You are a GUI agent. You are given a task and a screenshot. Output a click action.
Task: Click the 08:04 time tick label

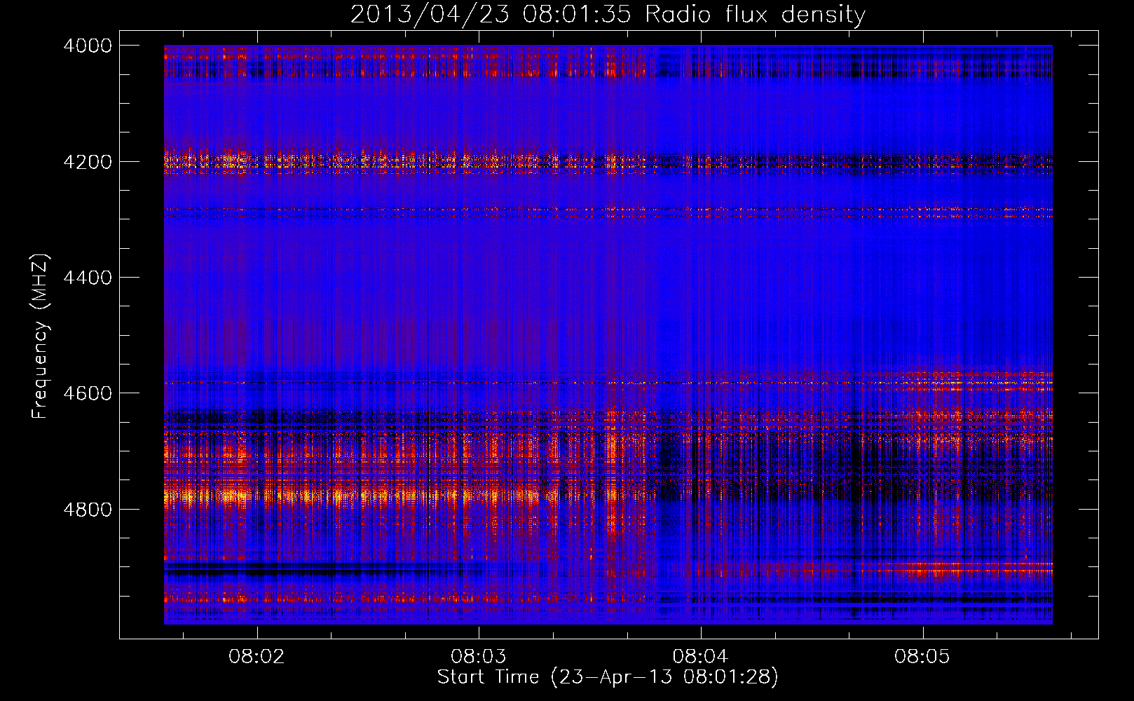[701, 657]
